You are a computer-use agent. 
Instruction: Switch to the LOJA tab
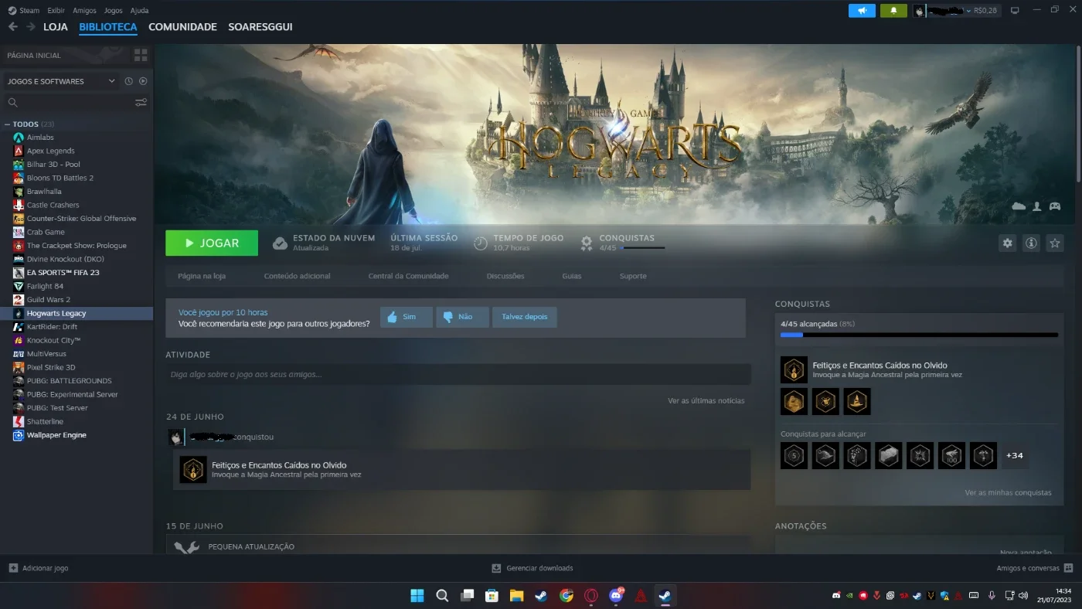[56, 27]
